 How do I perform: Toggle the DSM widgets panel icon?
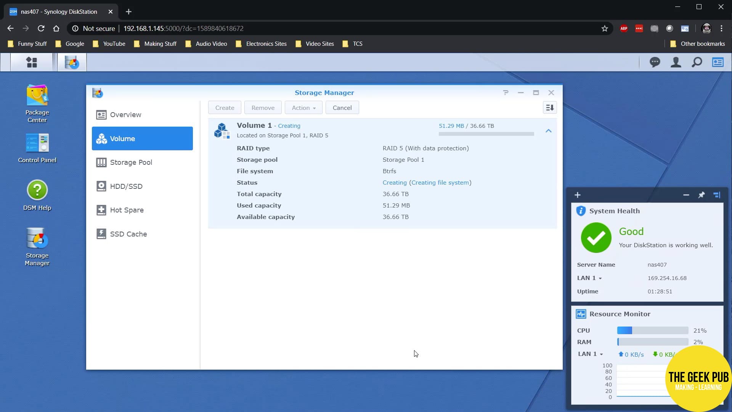pyautogui.click(x=718, y=62)
